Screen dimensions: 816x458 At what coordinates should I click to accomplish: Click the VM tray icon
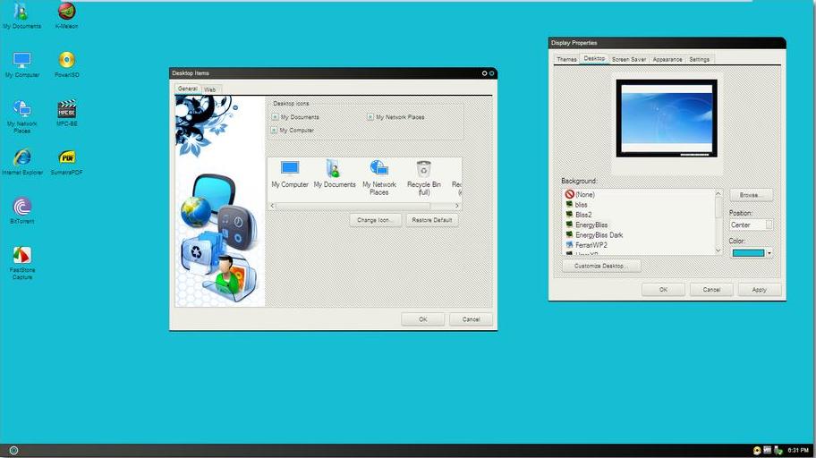pyautogui.click(x=767, y=450)
